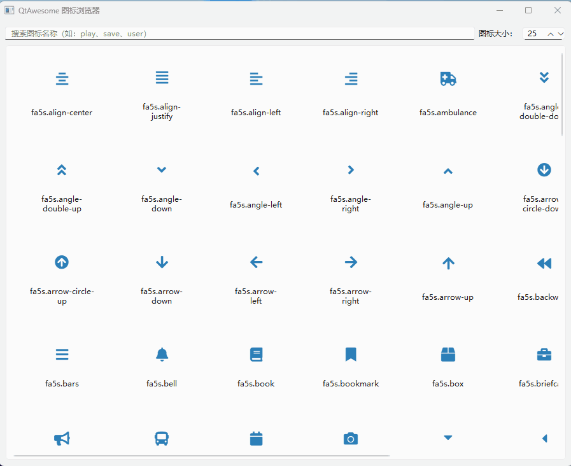The height and width of the screenshot is (466, 571).
Task: Click the fa5s.arrow-right label
Action: (351, 296)
